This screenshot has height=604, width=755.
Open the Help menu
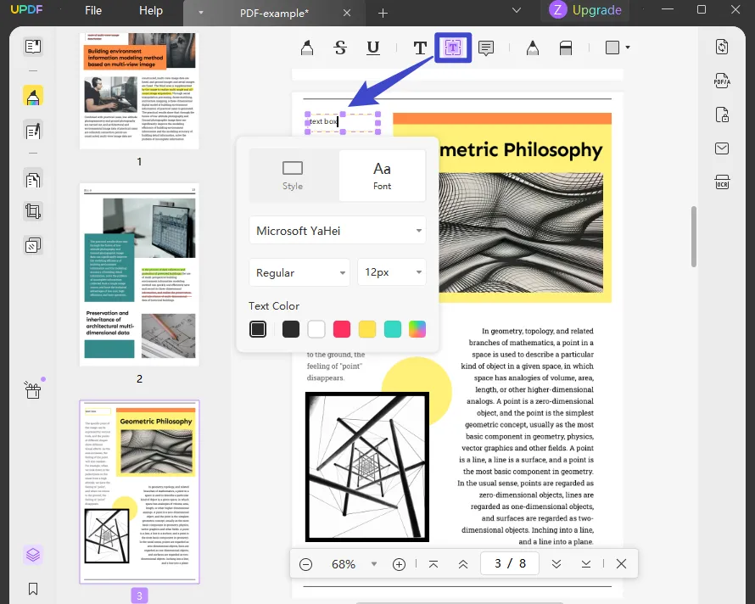pyautogui.click(x=151, y=11)
